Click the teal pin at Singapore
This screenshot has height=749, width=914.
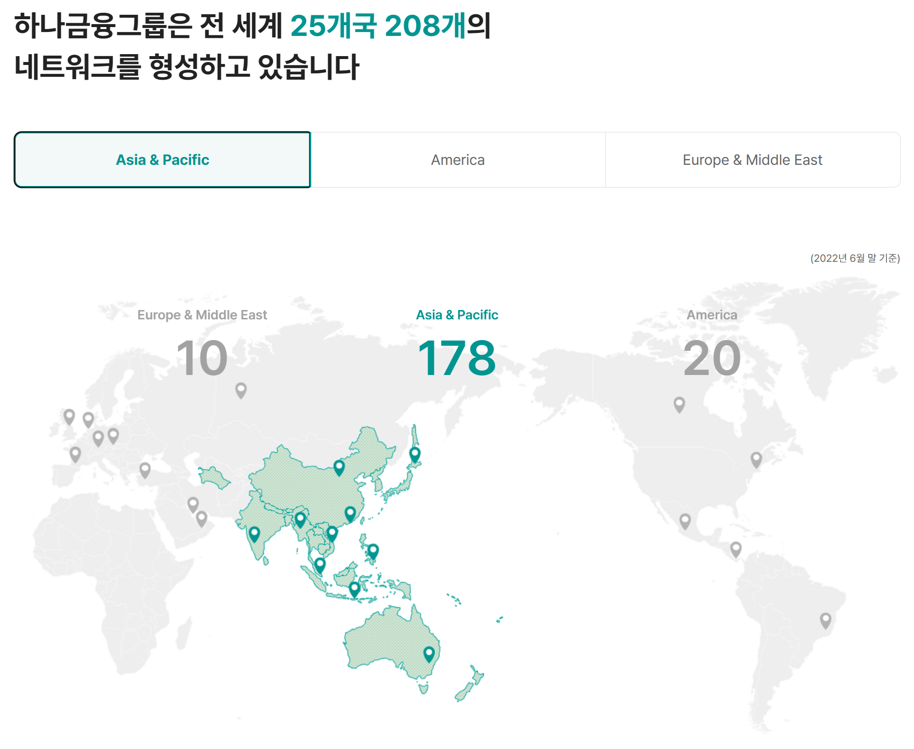(320, 566)
